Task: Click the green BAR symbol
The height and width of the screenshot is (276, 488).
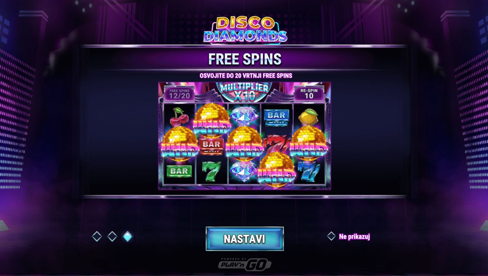Action: click(x=179, y=171)
